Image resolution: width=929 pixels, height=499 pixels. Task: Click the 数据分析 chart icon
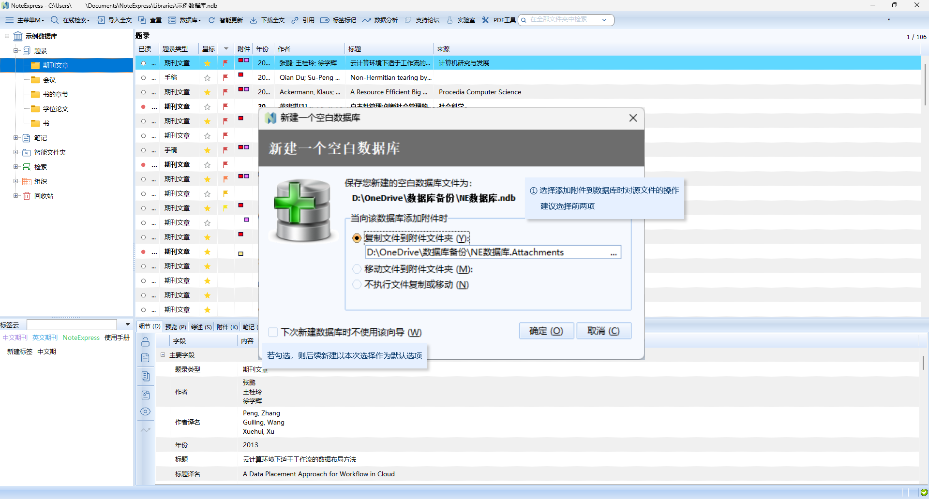(367, 20)
